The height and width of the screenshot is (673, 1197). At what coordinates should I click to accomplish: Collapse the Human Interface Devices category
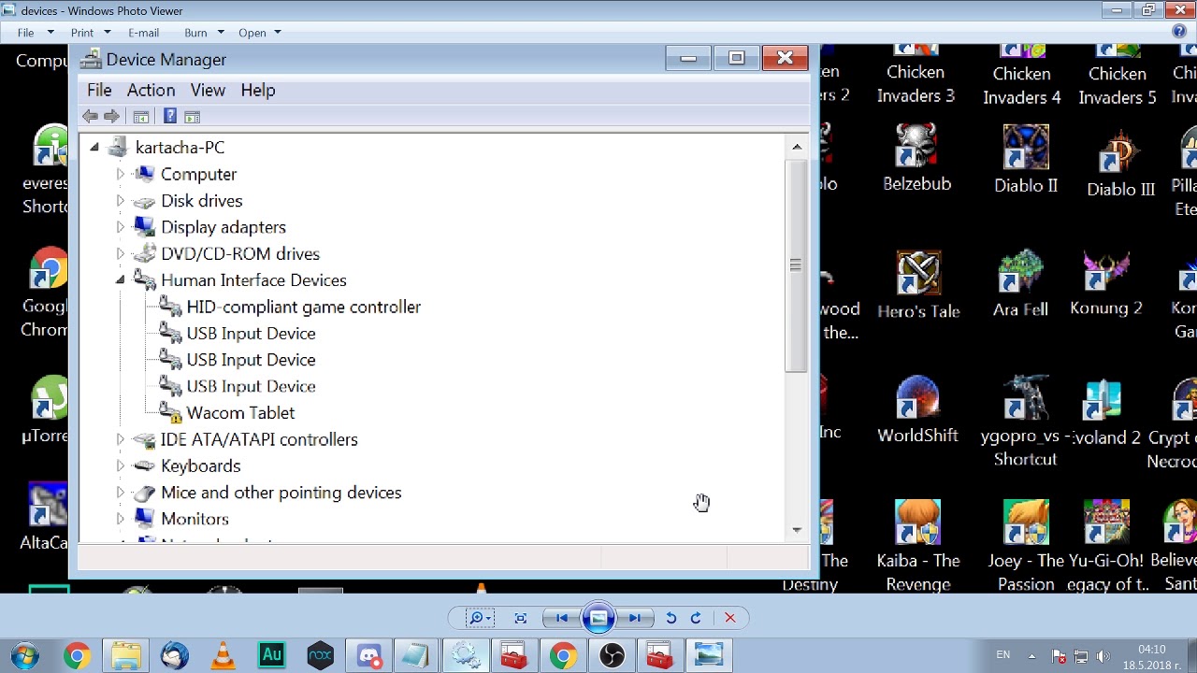120,280
